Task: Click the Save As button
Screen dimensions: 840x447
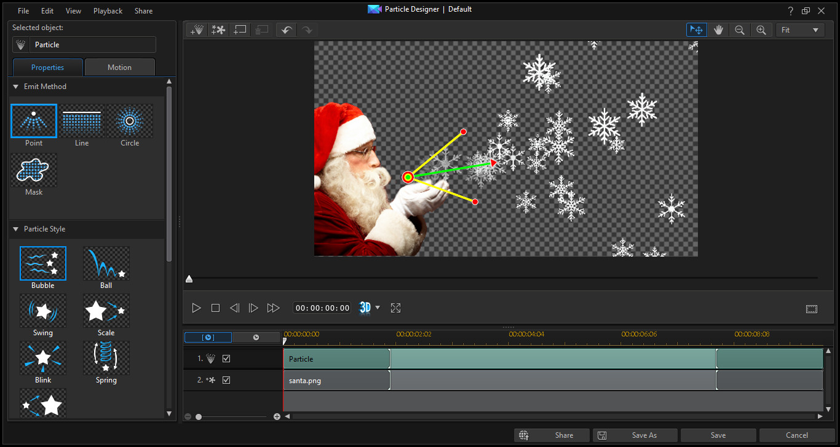Action: [635, 435]
